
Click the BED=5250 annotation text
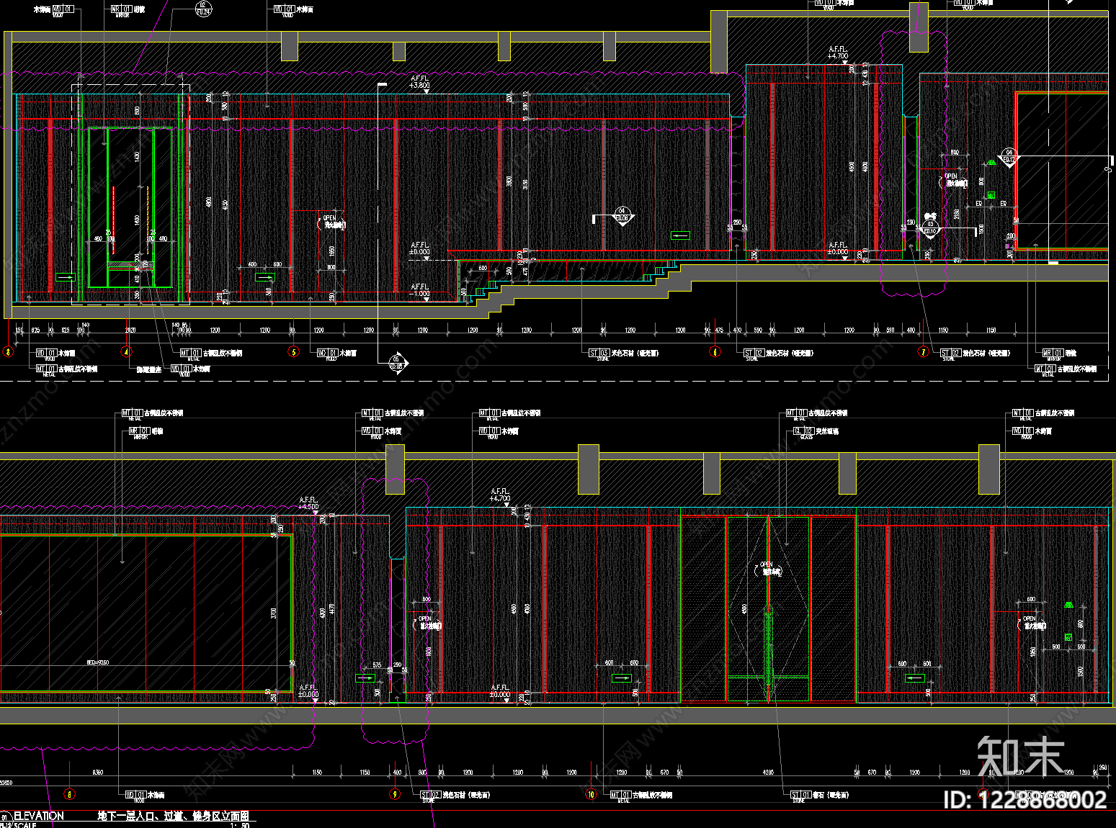click(x=97, y=662)
